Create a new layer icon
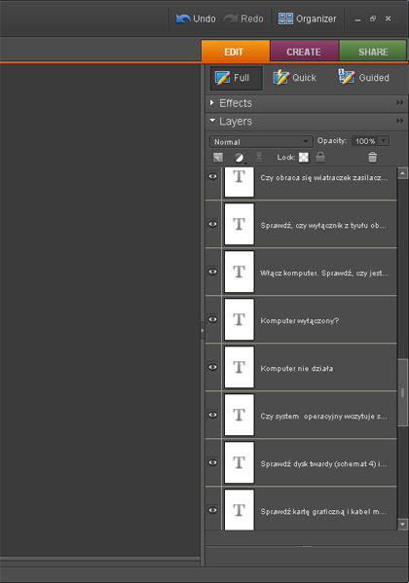The width and height of the screenshot is (409, 583). [x=218, y=158]
